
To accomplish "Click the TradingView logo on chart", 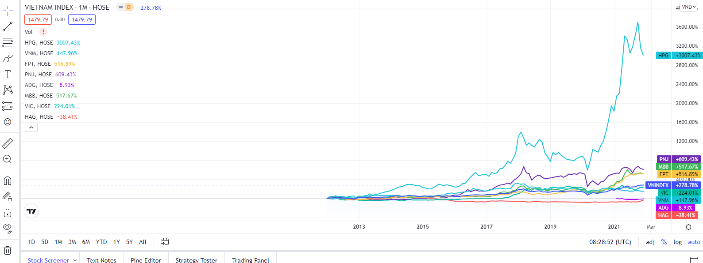I will (31, 211).
